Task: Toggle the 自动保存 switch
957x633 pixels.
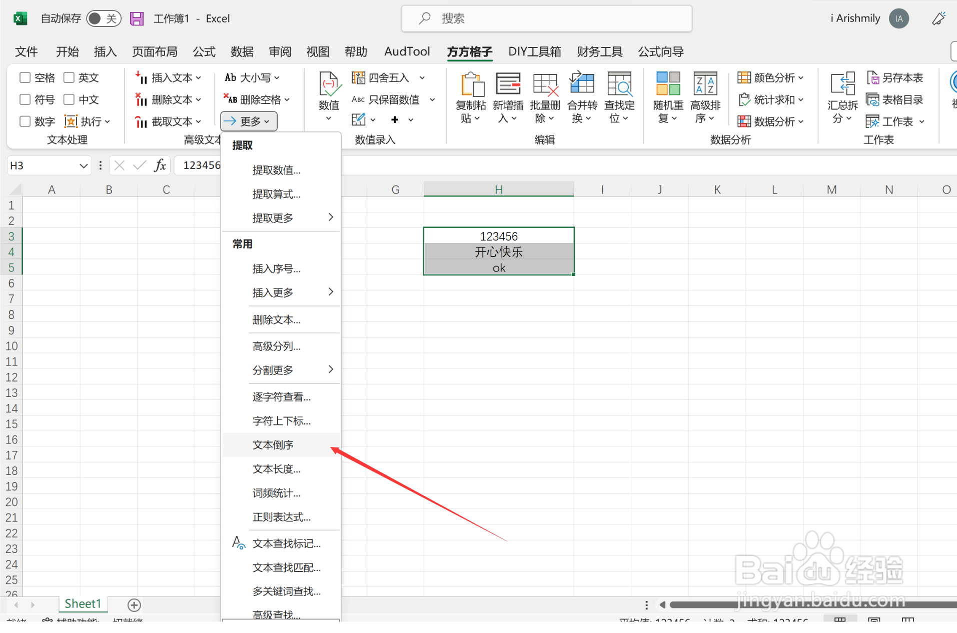Action: pyautogui.click(x=104, y=19)
